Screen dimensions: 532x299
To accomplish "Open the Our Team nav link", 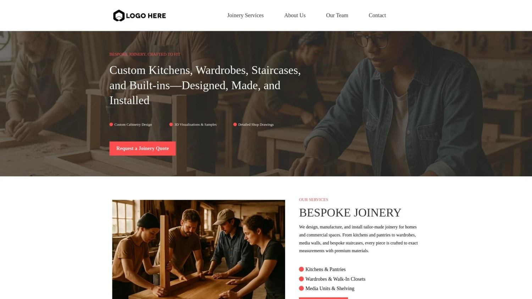I will point(337,15).
